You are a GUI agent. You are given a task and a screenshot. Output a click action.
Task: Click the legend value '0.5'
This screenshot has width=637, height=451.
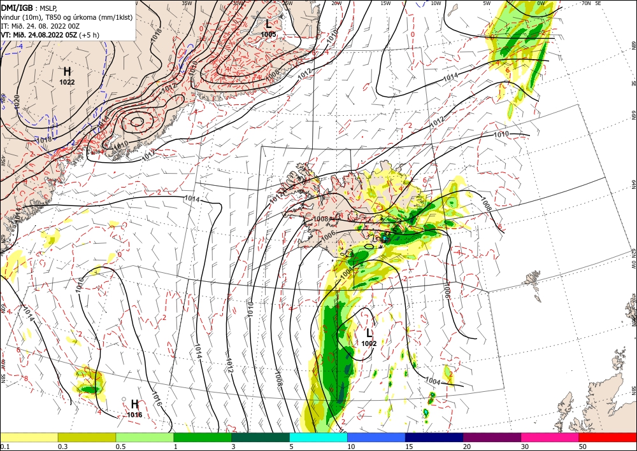120,447
